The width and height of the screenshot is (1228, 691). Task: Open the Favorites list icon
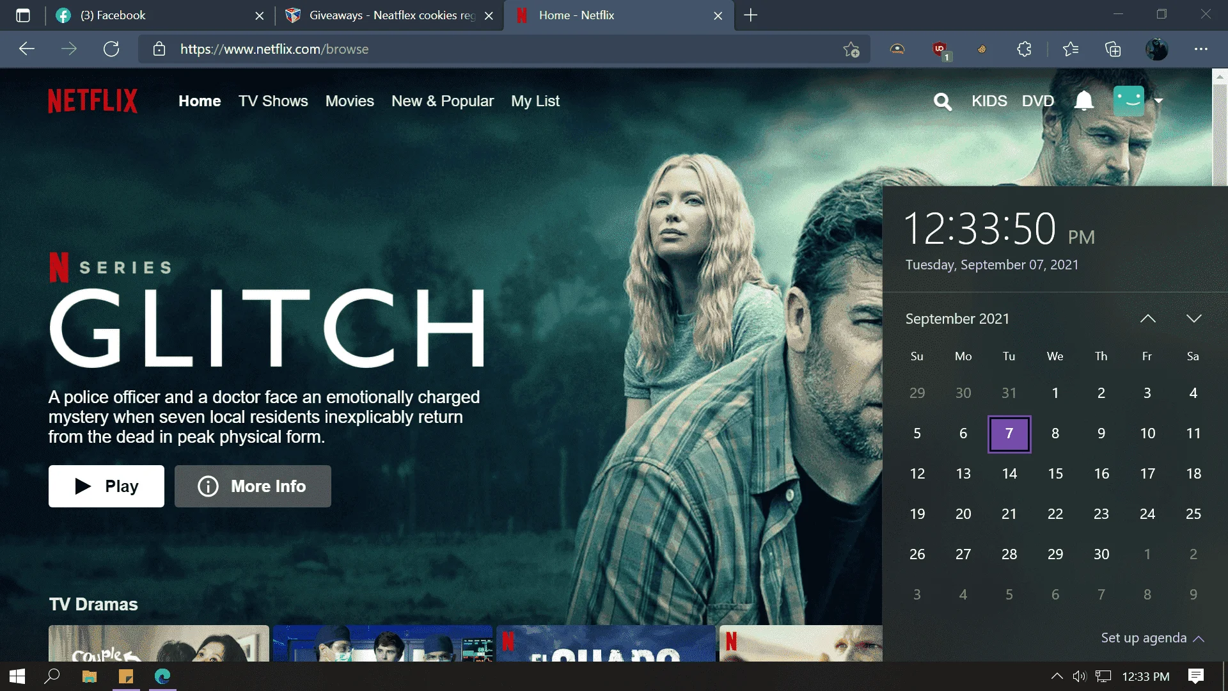[1070, 49]
